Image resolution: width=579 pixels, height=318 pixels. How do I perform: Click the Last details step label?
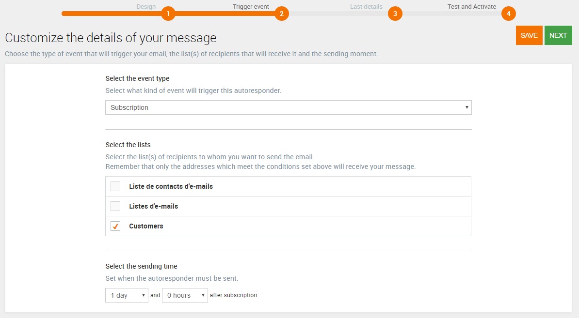pos(366,7)
